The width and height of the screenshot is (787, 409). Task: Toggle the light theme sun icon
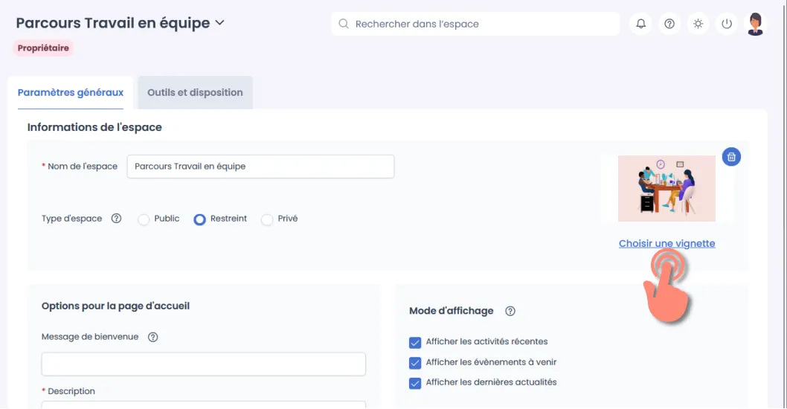point(698,24)
